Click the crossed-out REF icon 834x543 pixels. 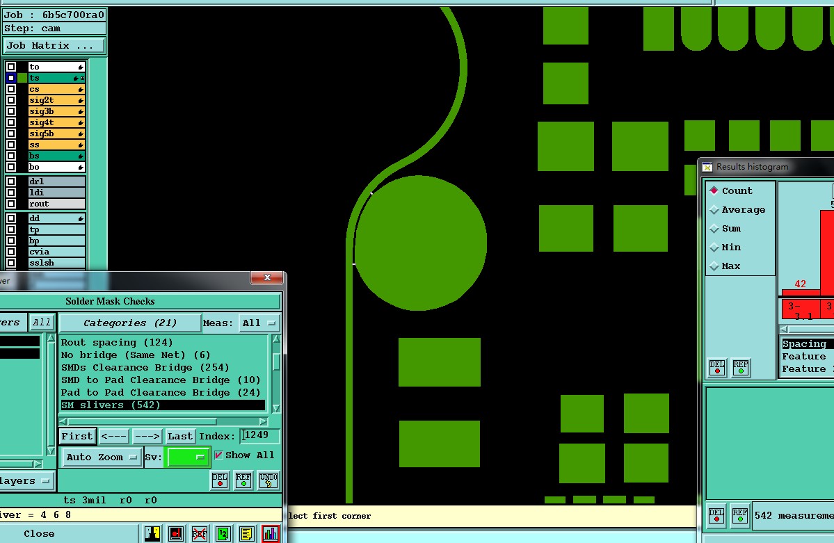(x=200, y=533)
